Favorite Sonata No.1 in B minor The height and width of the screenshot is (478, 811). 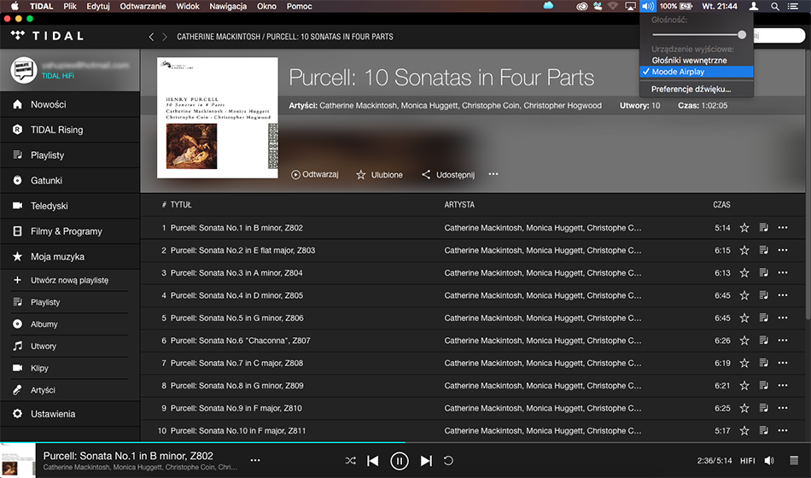(x=744, y=228)
